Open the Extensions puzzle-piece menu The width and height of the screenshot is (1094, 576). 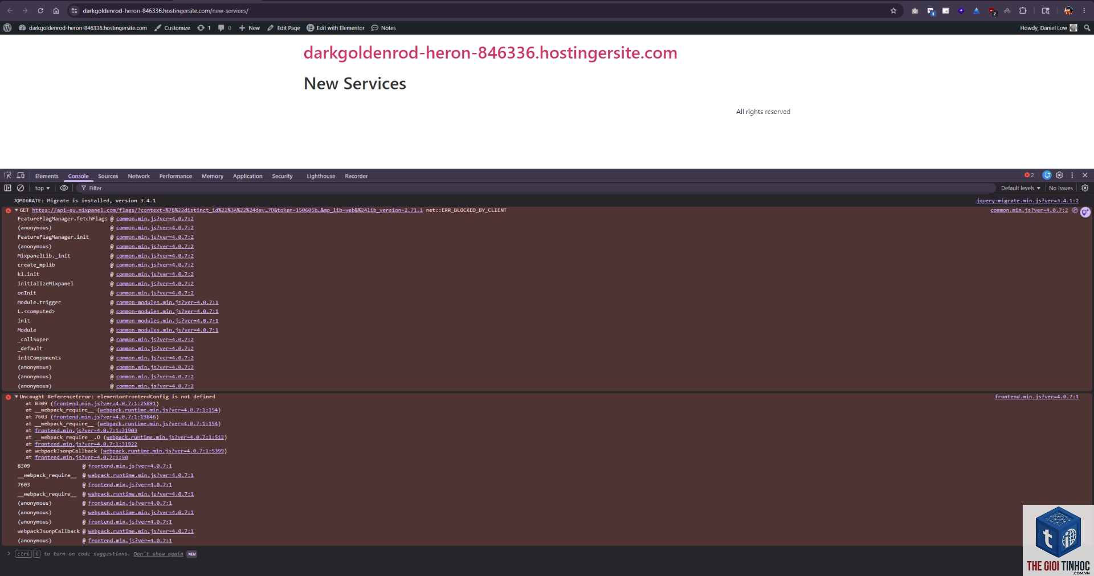1023,11
